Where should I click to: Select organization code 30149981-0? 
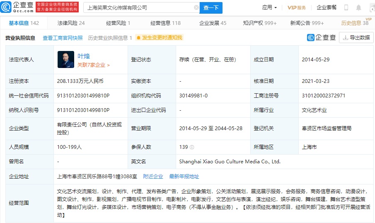194,96
